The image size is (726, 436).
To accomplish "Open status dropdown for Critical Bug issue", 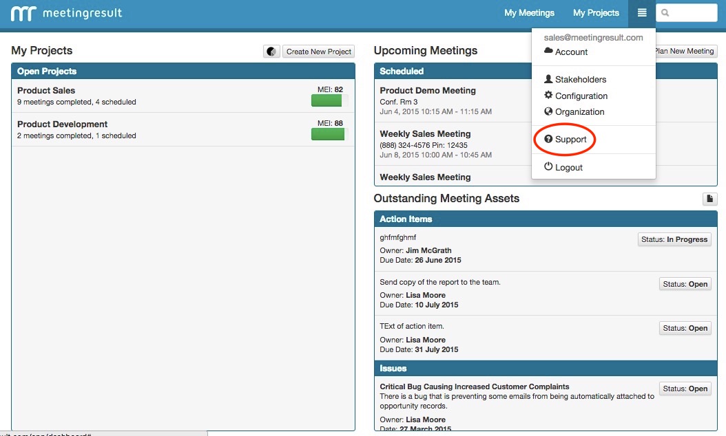I will tap(685, 389).
